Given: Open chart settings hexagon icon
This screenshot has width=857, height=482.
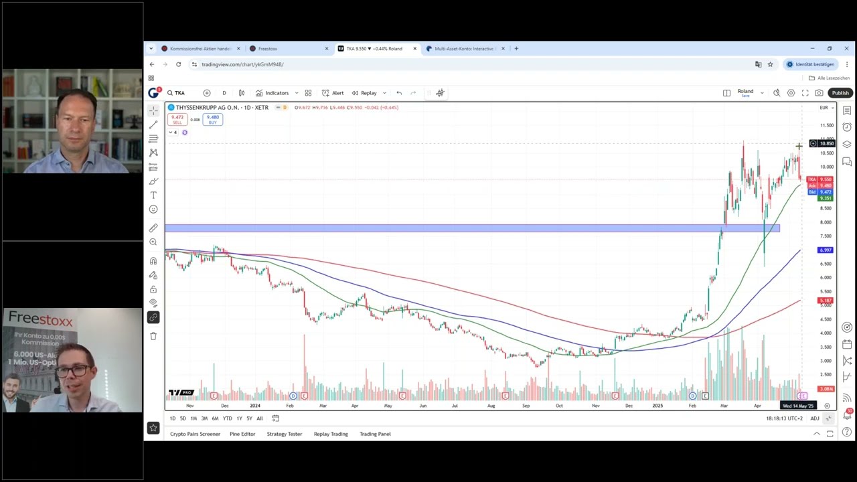Looking at the screenshot, I should click(791, 93).
